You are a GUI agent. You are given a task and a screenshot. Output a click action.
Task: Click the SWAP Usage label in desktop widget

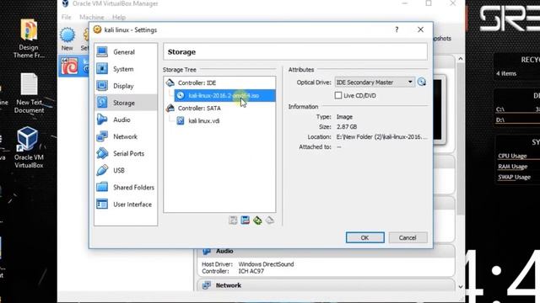point(514,178)
